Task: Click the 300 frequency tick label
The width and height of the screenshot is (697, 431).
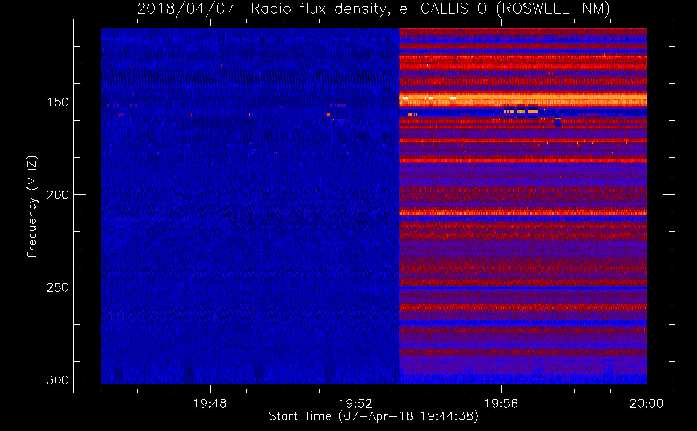Action: (58, 380)
